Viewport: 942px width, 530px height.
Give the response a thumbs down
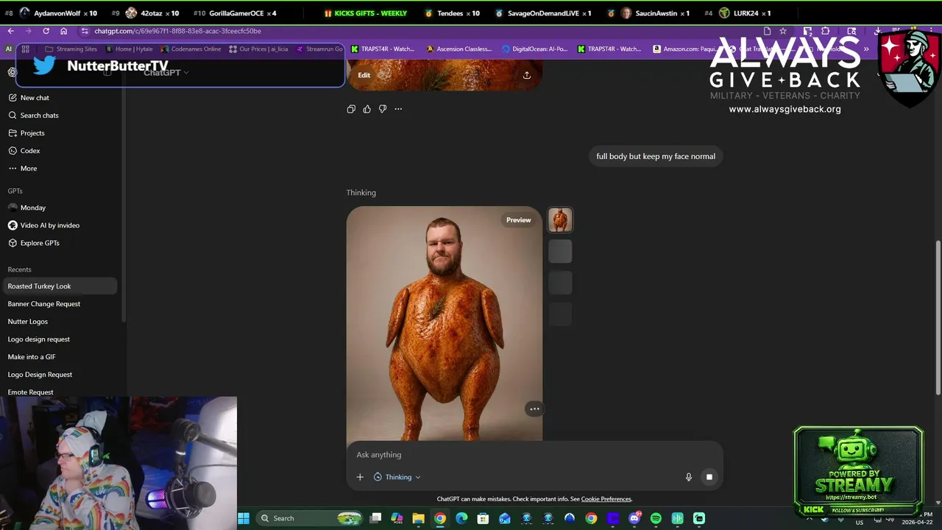pos(383,109)
